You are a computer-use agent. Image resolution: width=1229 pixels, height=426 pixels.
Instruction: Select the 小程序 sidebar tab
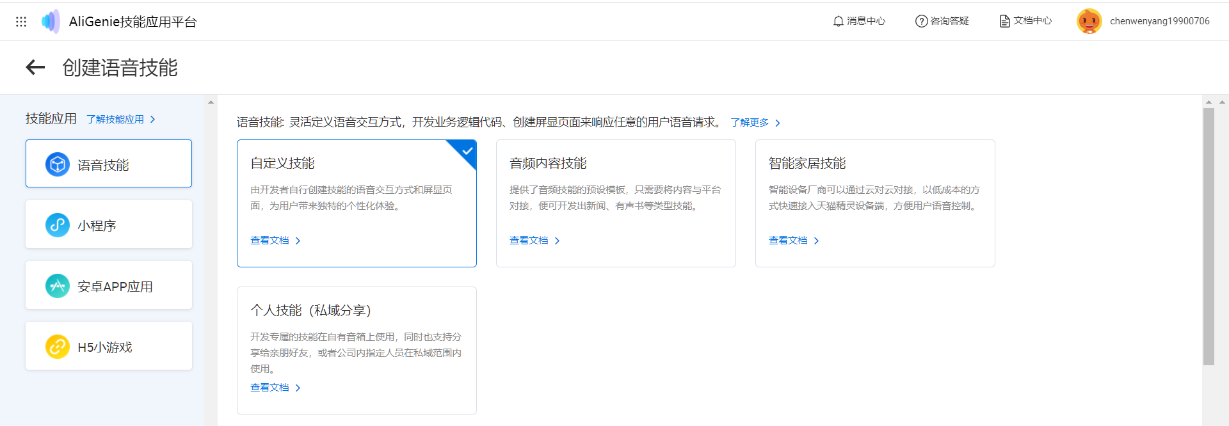pyautogui.click(x=109, y=225)
